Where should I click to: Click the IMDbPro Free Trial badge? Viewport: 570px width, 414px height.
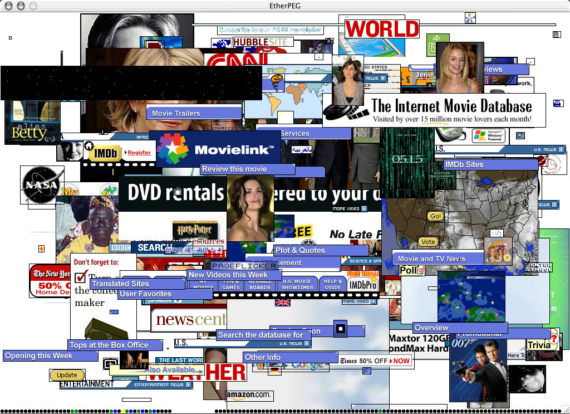(363, 281)
